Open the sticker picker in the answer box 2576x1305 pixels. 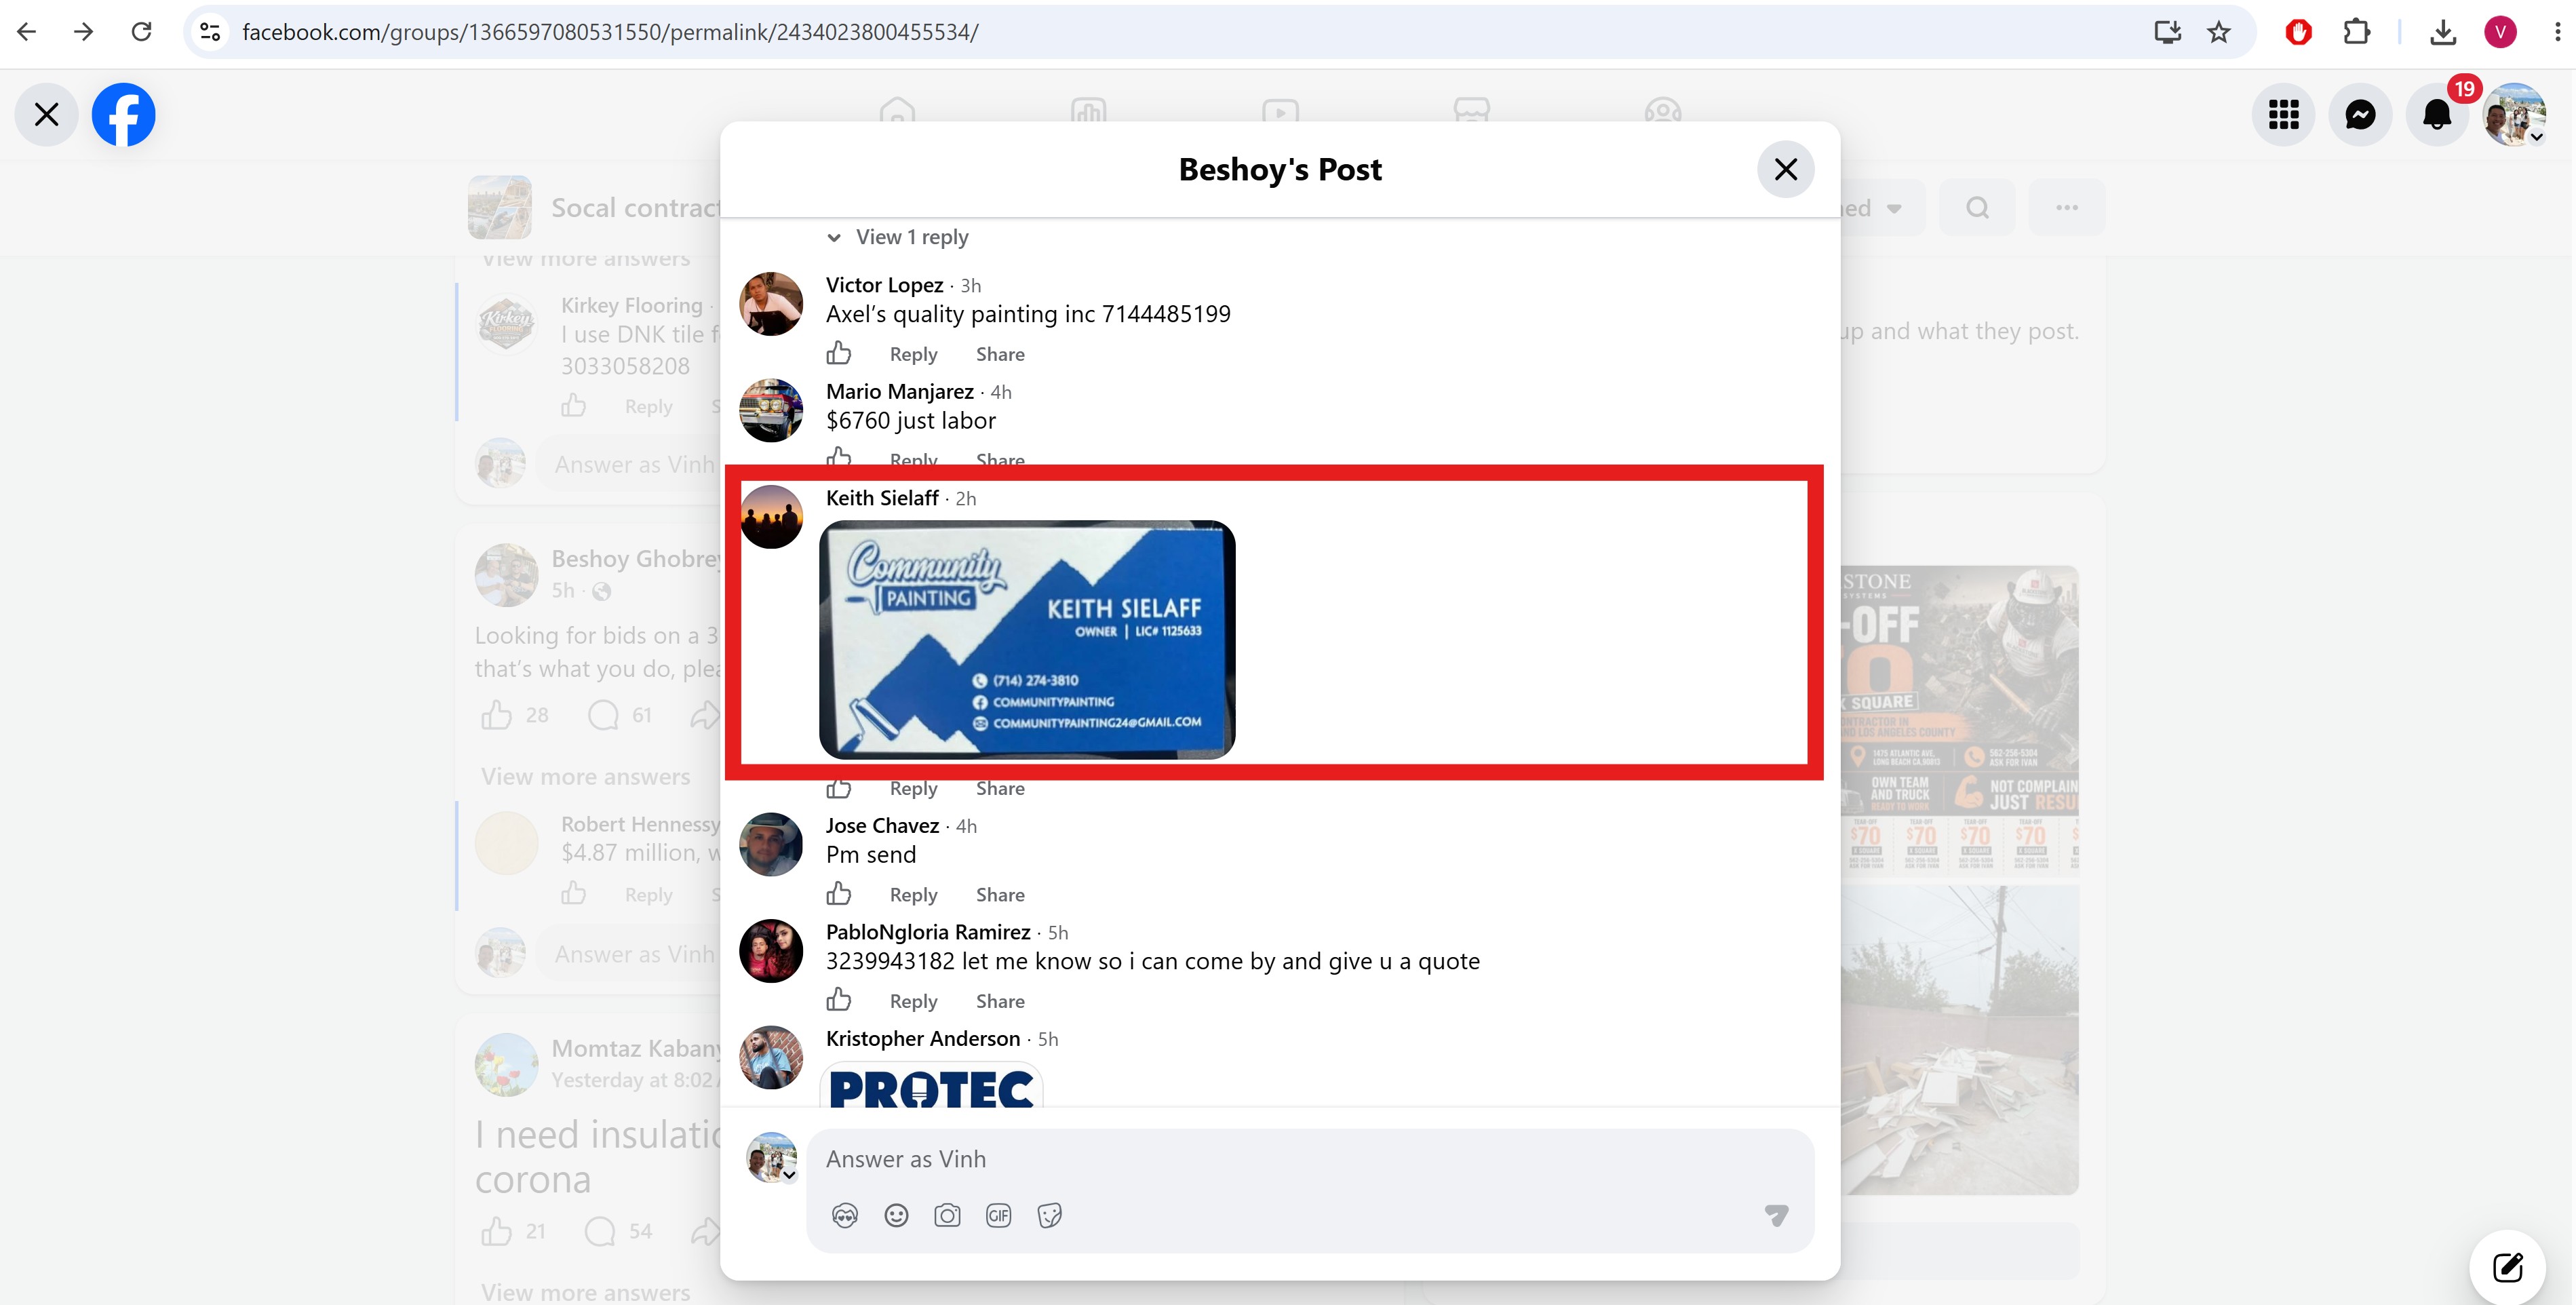tap(1049, 1215)
